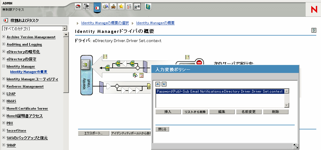Click the red stop driver status icon
Screen dimensions: 321x150
point(199,62)
